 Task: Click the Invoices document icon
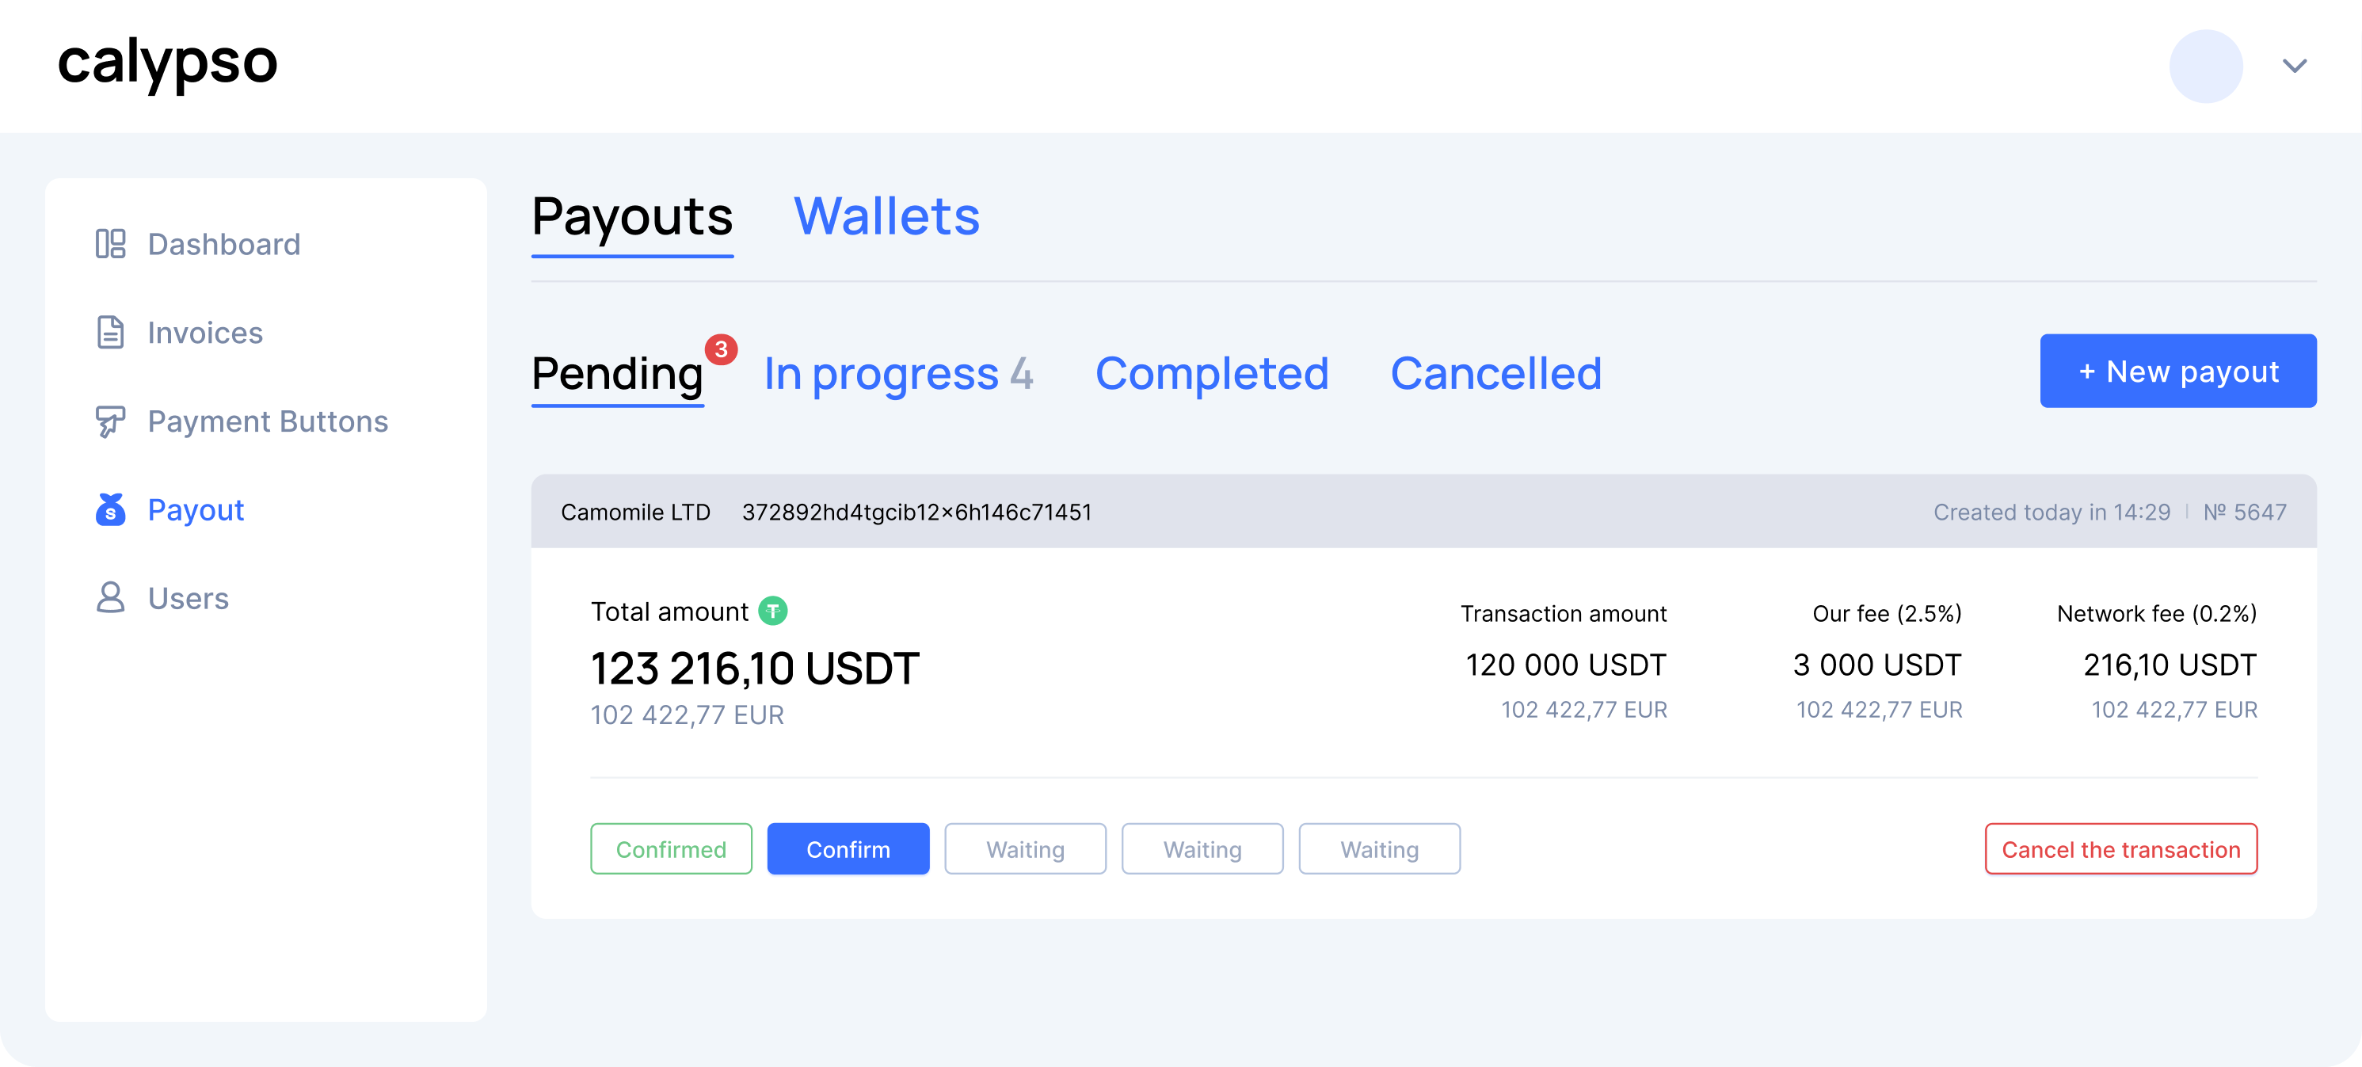pyautogui.click(x=110, y=332)
